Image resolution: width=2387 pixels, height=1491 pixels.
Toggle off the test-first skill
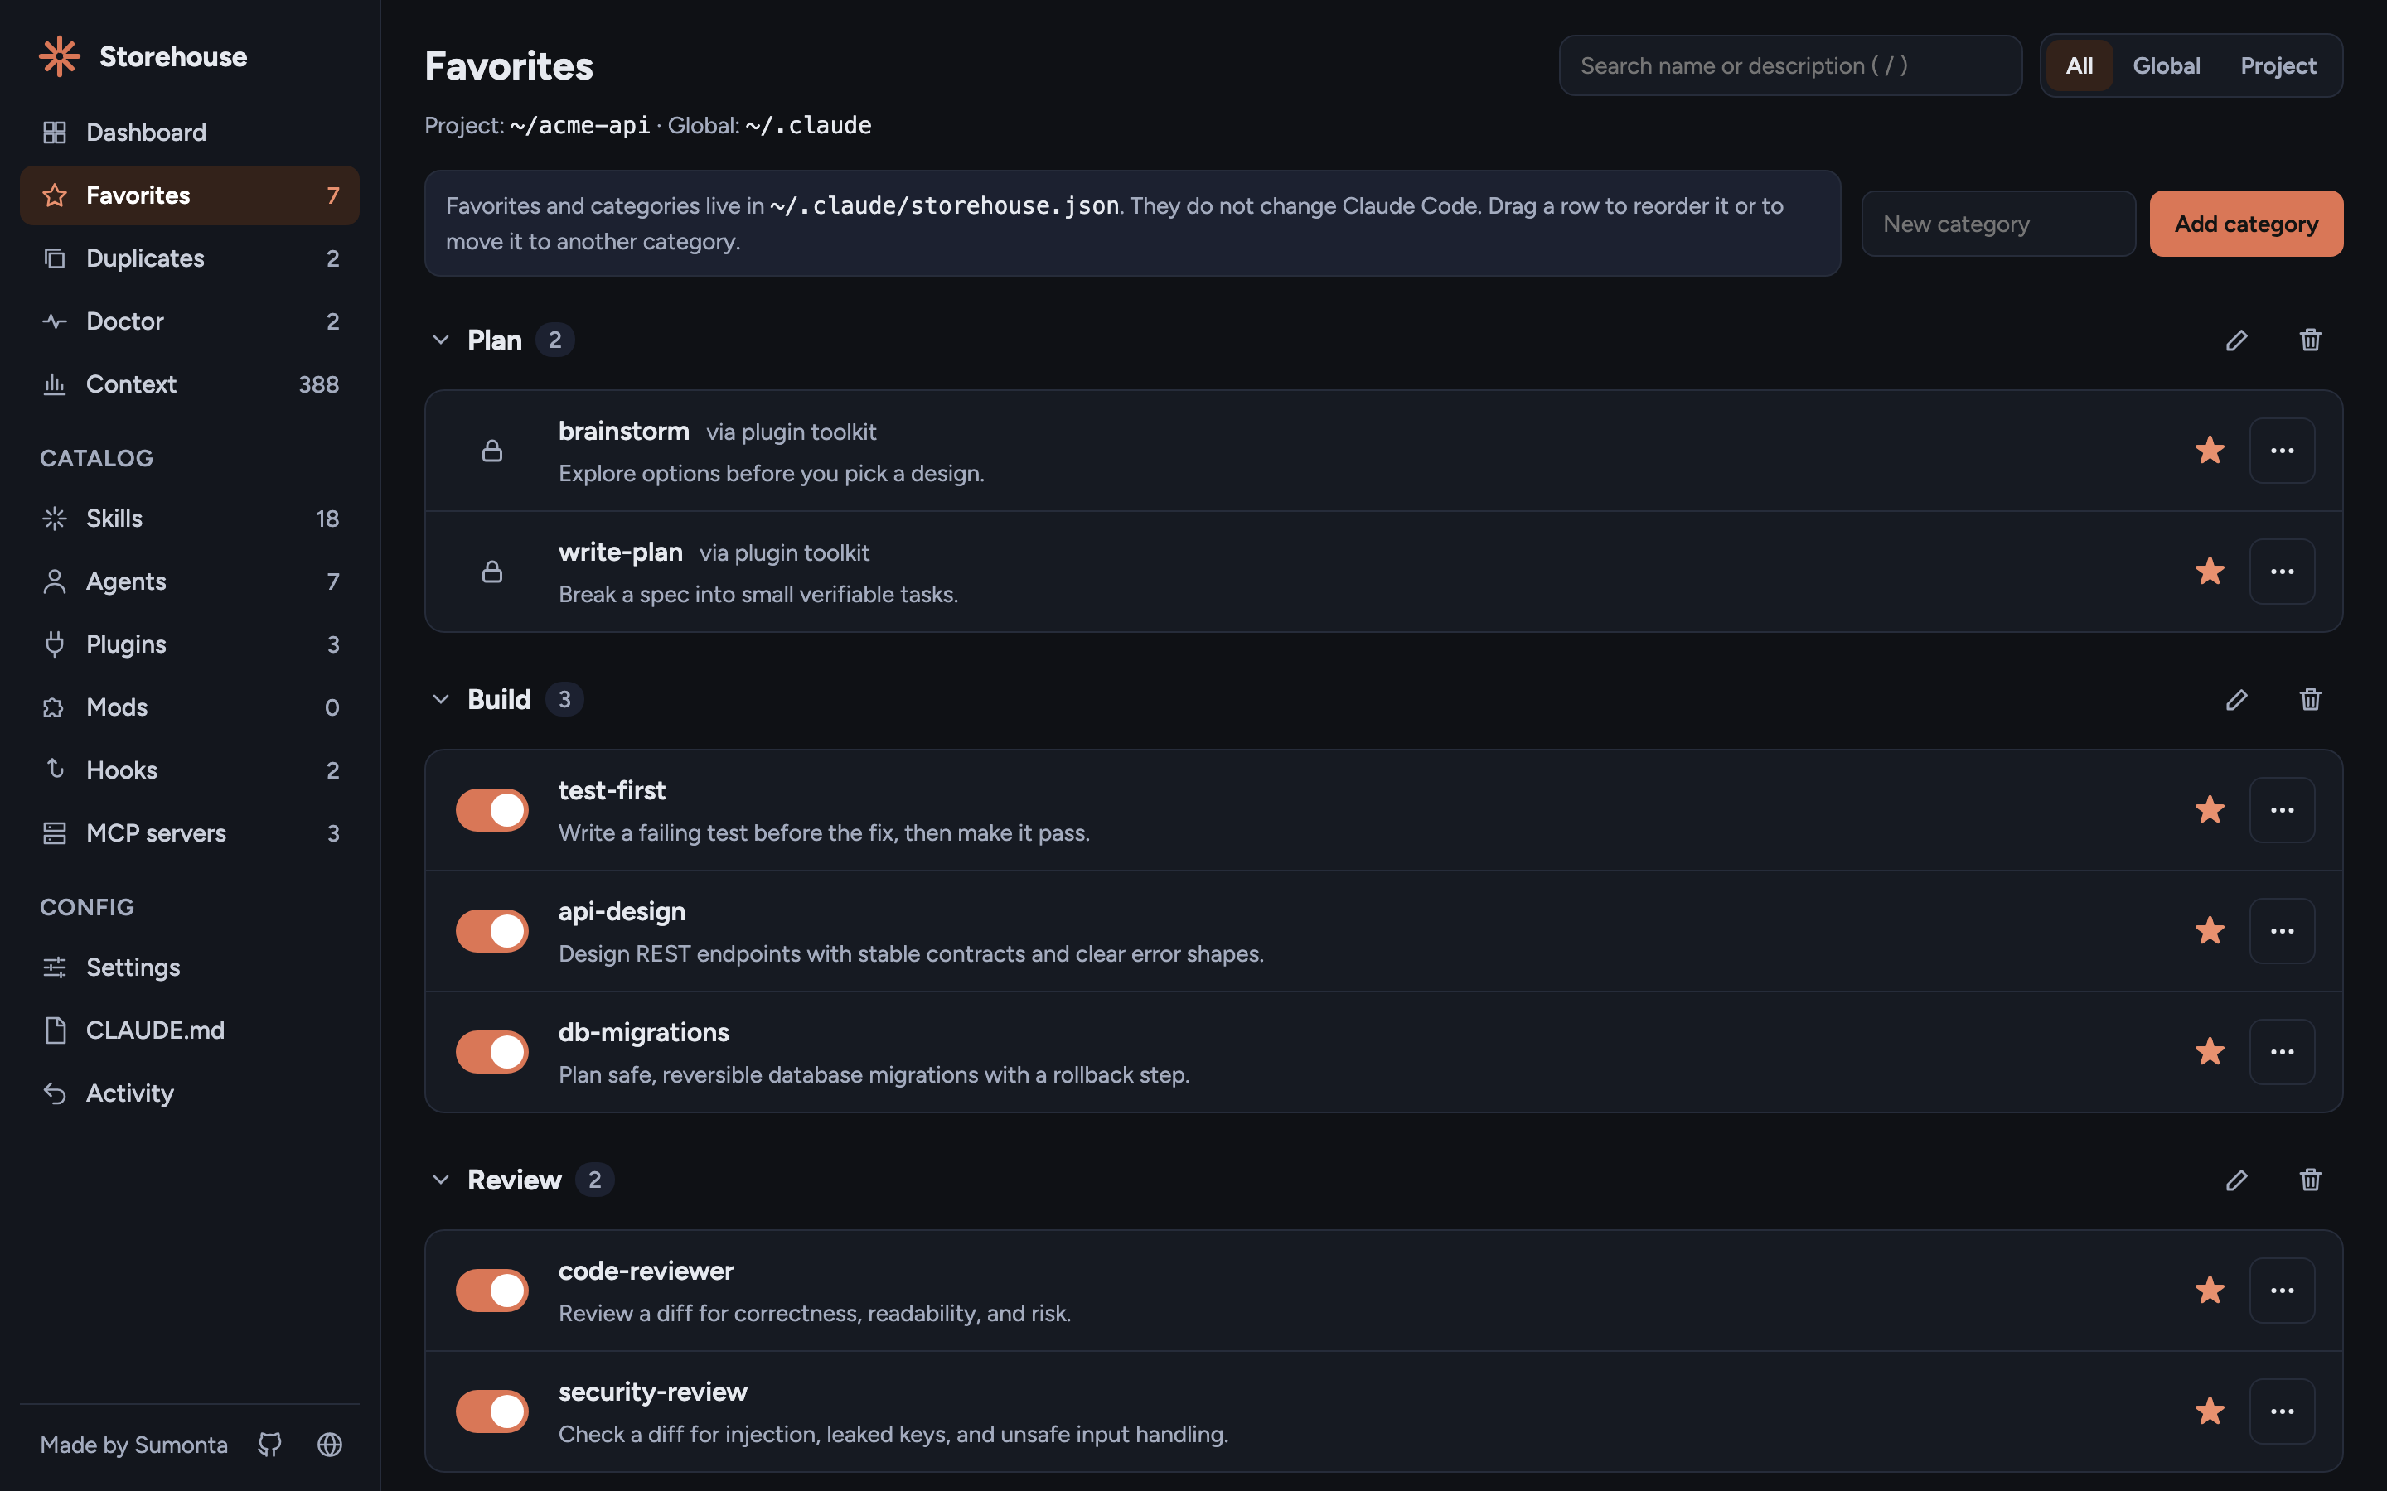pyautogui.click(x=492, y=809)
